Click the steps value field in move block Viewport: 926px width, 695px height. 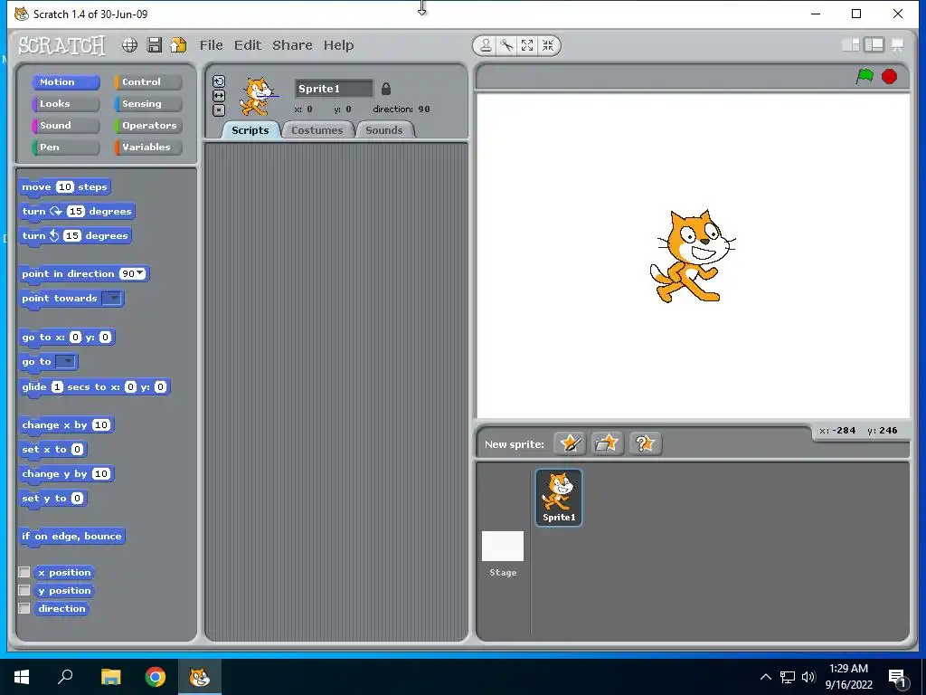point(65,187)
